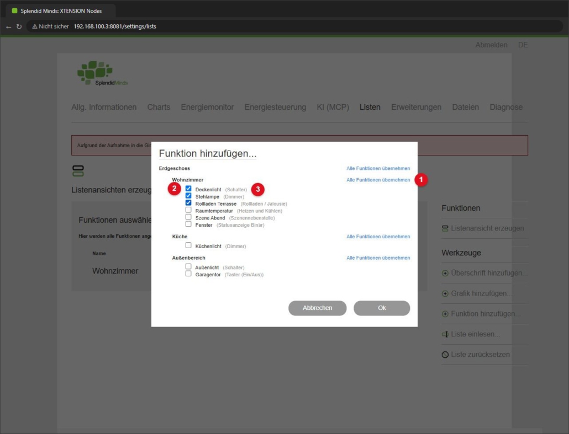
Task: Confirm the dialog with Ok
Action: point(382,308)
